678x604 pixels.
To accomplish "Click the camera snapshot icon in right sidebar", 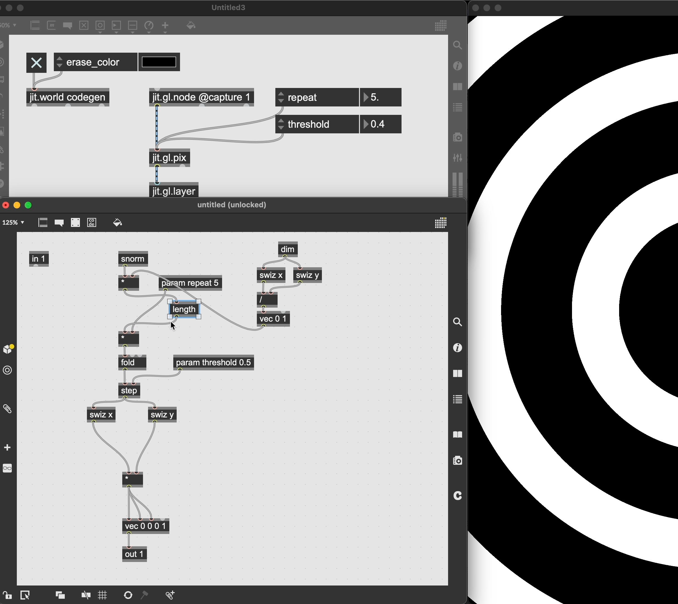I will [457, 460].
